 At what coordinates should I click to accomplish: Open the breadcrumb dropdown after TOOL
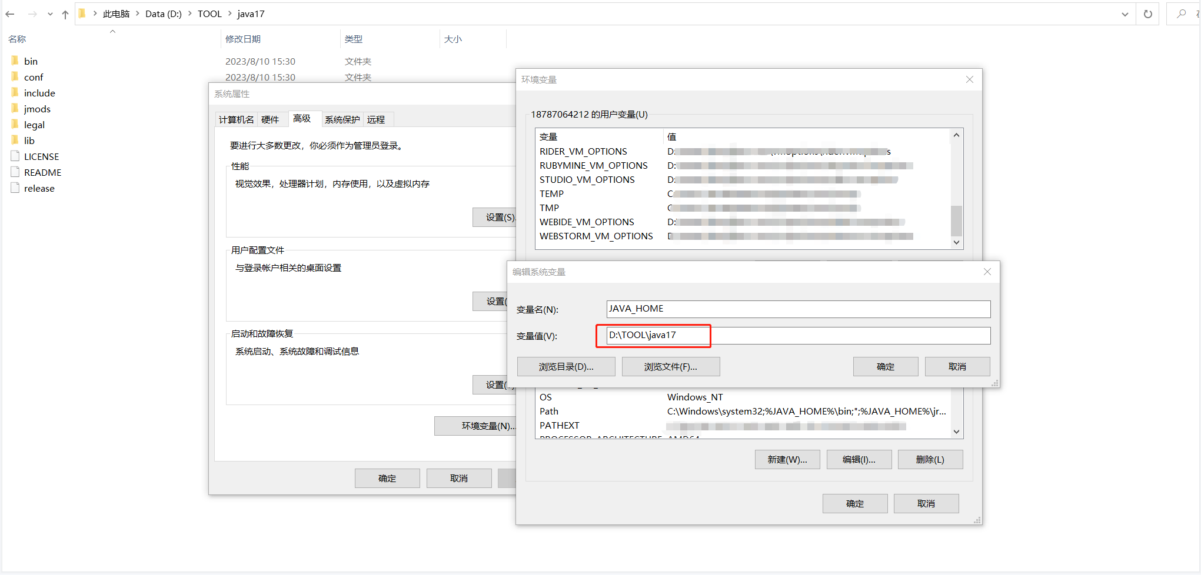229,14
